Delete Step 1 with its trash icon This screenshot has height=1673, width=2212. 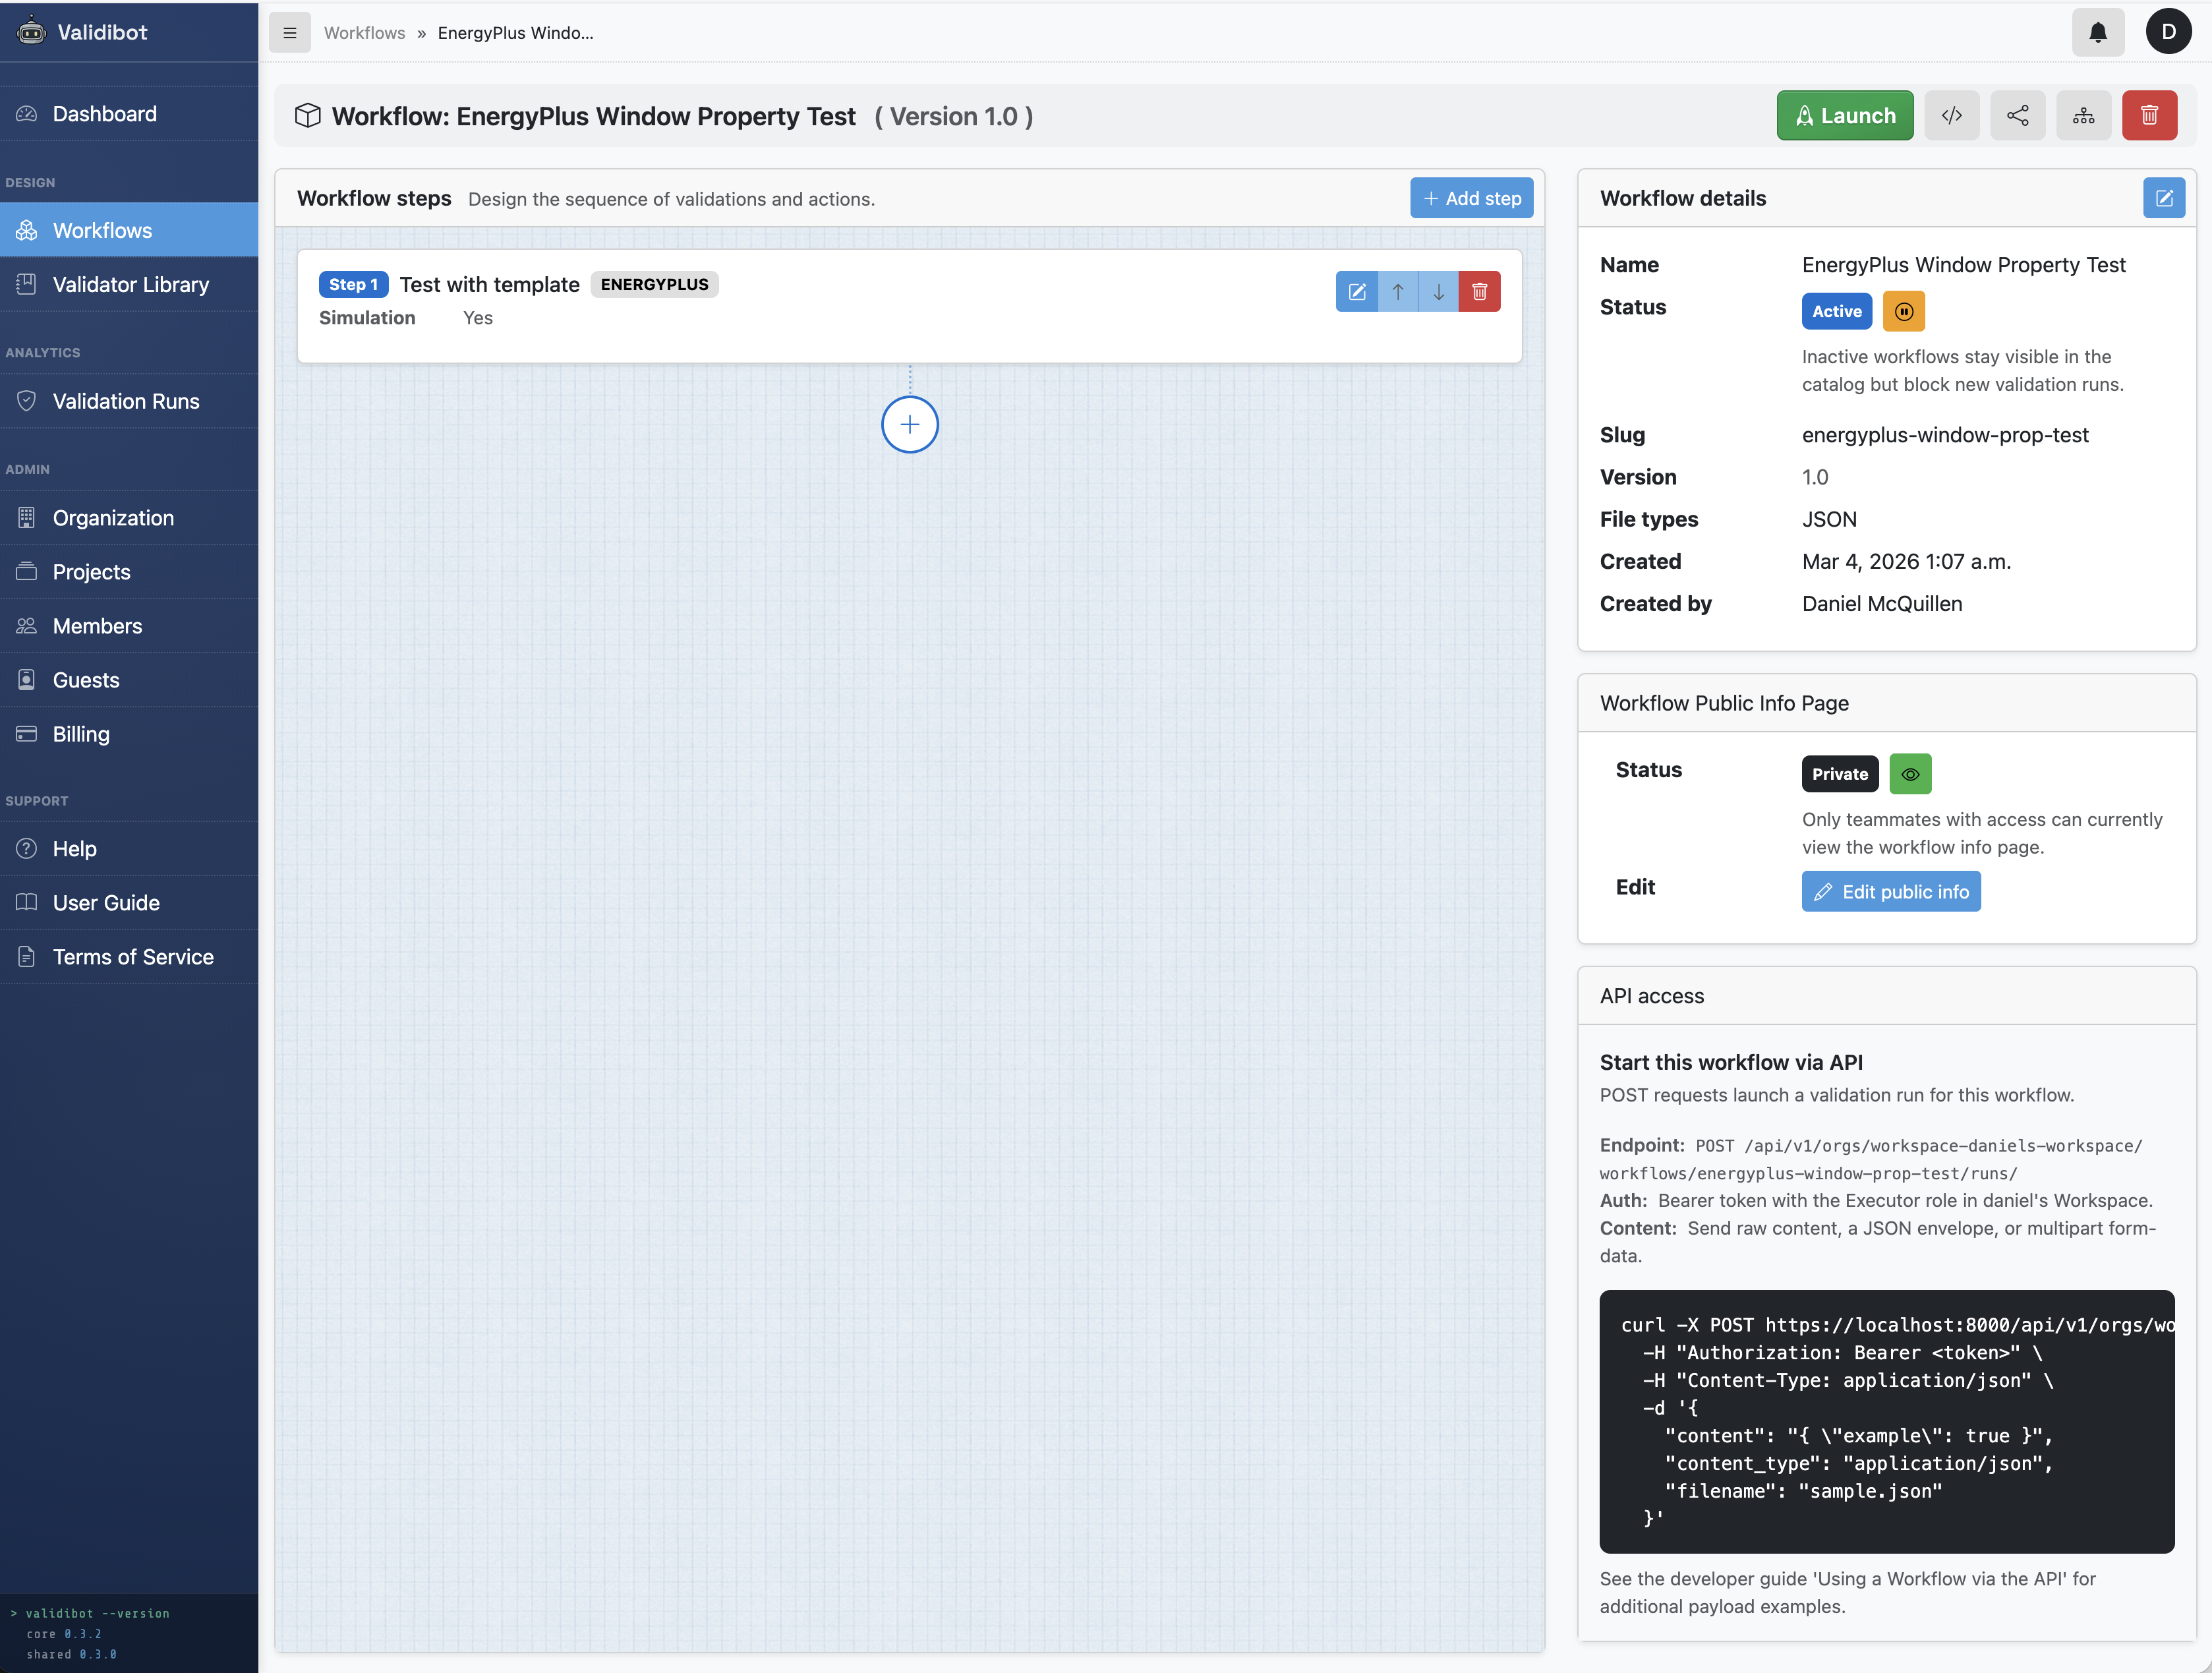[1480, 291]
